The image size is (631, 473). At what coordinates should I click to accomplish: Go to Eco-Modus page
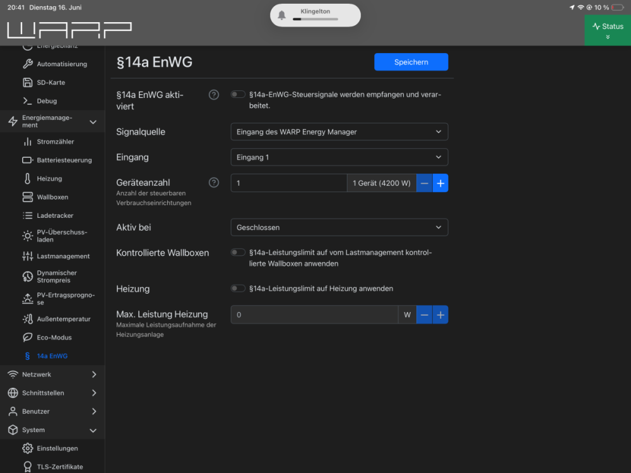coord(54,337)
